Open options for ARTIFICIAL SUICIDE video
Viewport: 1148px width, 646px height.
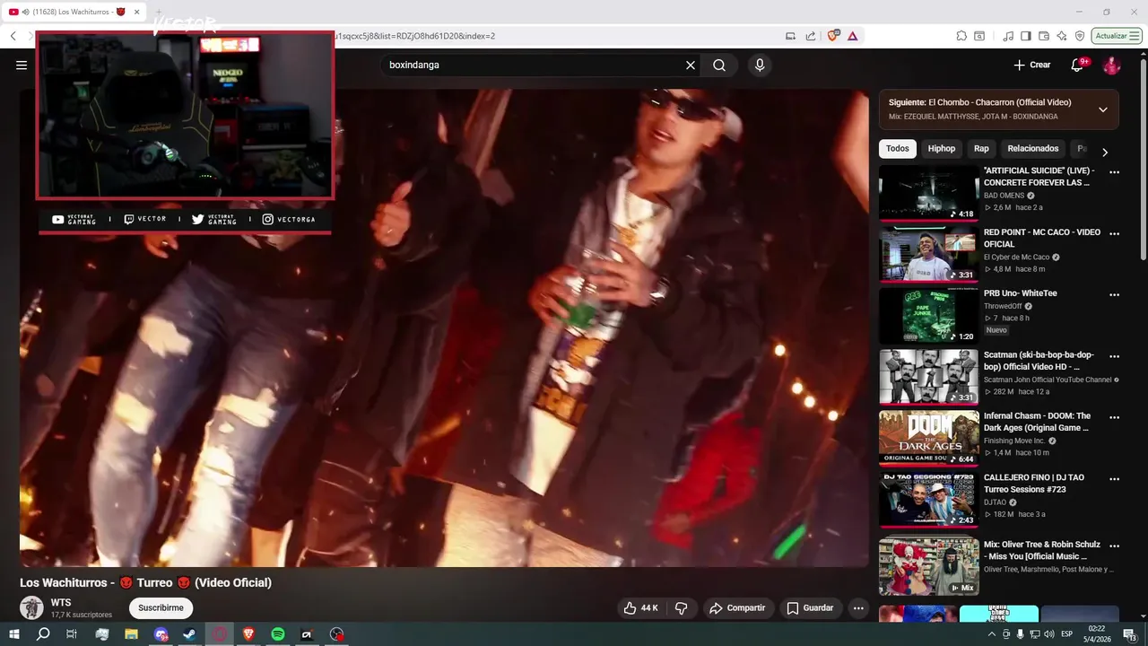point(1115,172)
